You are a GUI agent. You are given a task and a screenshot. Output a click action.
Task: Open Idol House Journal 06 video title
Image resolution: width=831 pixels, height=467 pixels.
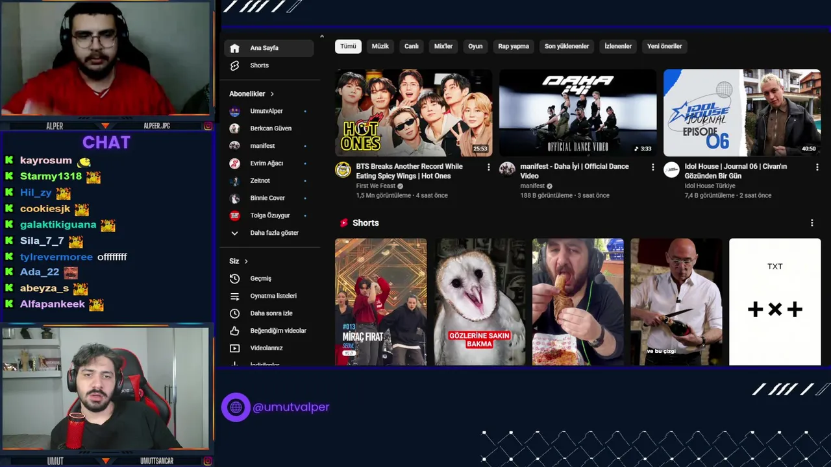(736, 171)
